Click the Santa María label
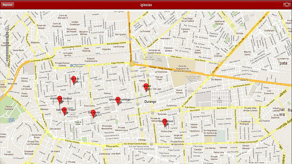Viewport: 292px width, 164px height. (18, 50)
